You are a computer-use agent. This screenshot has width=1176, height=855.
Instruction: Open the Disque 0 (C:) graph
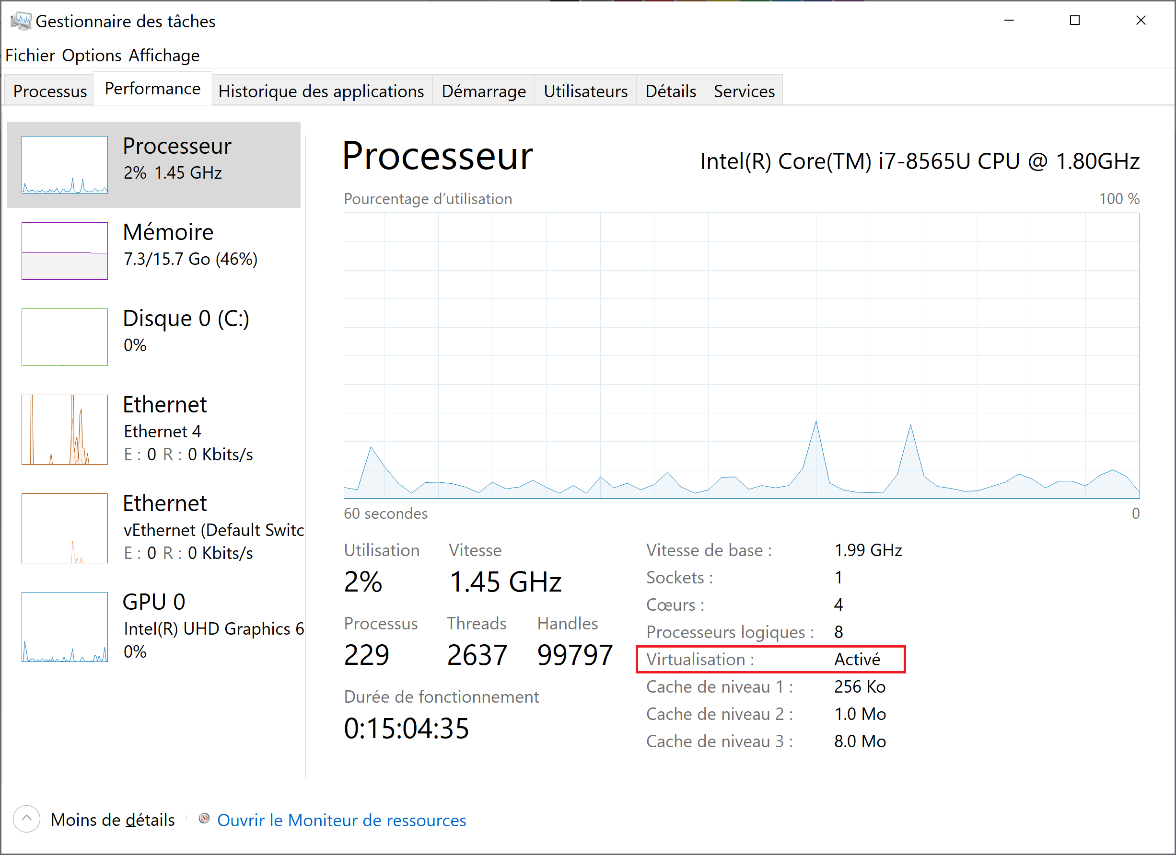(x=65, y=337)
